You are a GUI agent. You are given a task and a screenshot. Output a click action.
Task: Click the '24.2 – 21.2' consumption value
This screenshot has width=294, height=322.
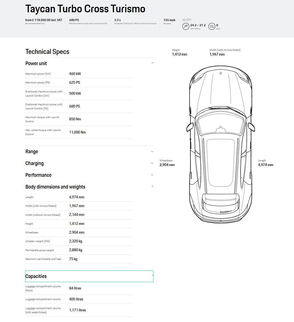coord(198,25)
